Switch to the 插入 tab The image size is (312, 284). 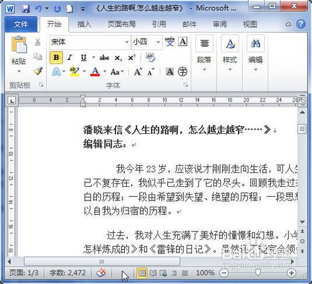click(x=84, y=24)
